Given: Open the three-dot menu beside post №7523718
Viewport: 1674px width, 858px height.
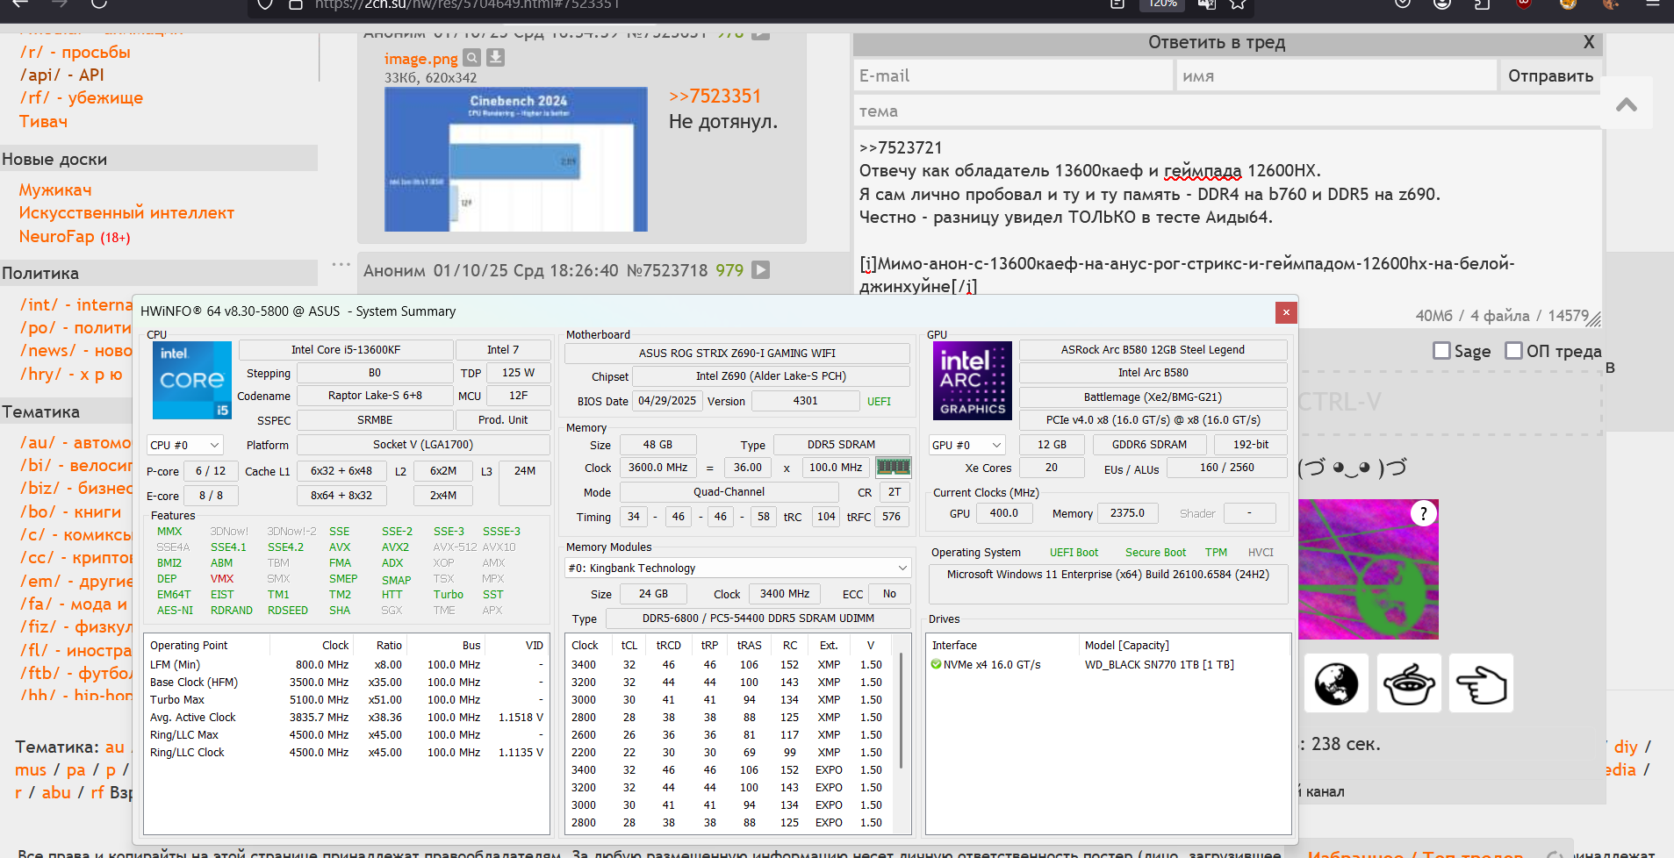Looking at the screenshot, I should point(341,264).
